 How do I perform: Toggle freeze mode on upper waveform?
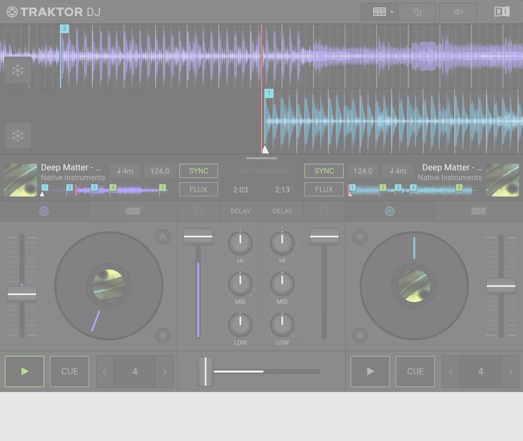(x=18, y=70)
